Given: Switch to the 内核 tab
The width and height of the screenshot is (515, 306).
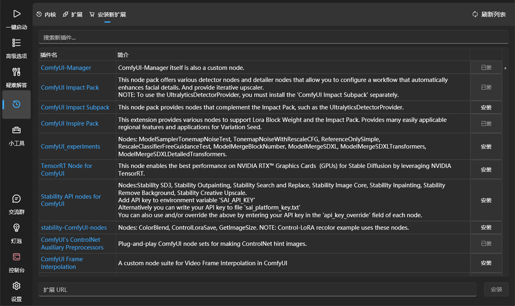Looking at the screenshot, I should click(x=46, y=15).
